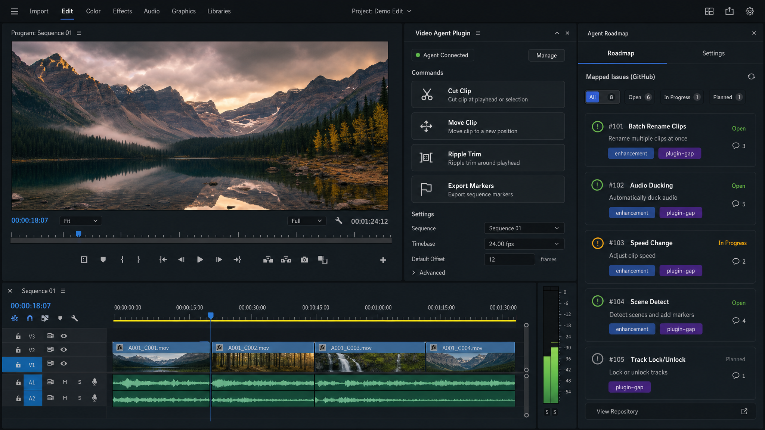
Task: Switch to the Effects workspace
Action: point(122,11)
